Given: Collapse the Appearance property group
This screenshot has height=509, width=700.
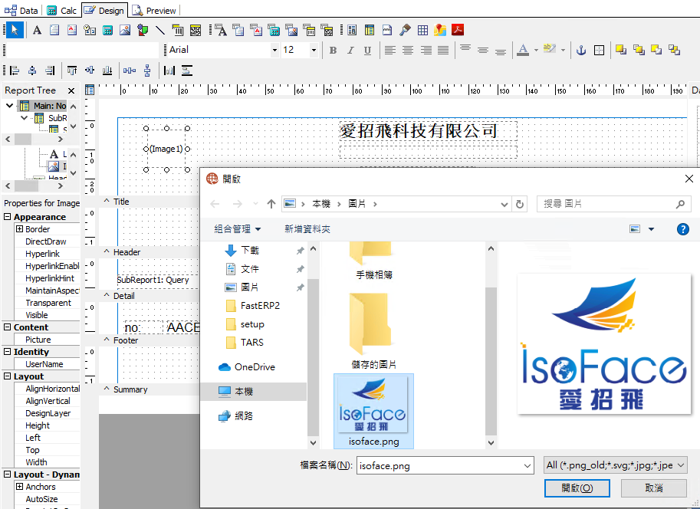Looking at the screenshot, I should coord(7,216).
